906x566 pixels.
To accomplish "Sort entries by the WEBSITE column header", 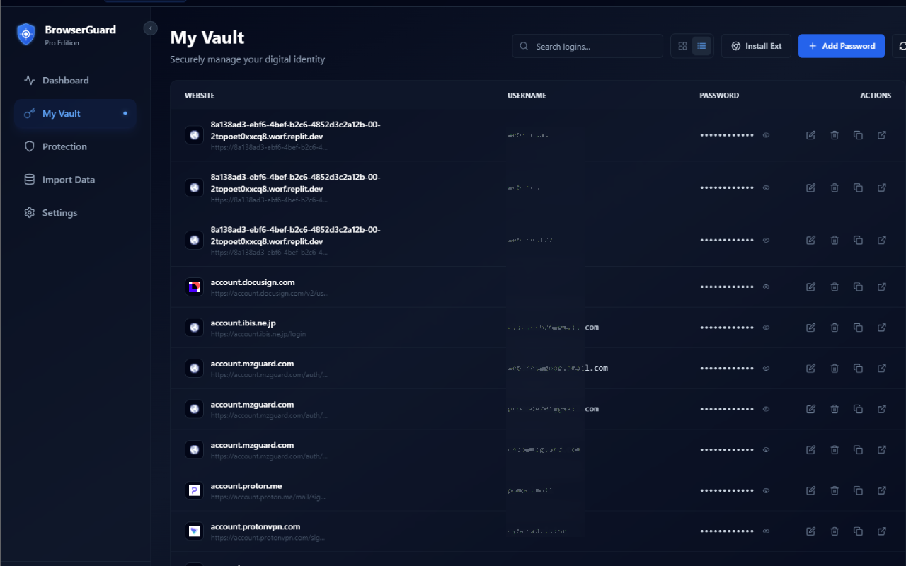I will [200, 95].
